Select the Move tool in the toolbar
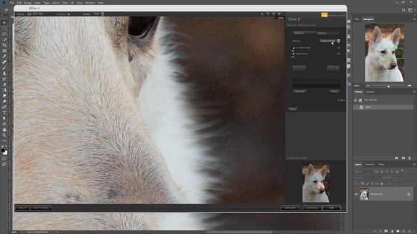The height and width of the screenshot is (234, 417). point(5,23)
